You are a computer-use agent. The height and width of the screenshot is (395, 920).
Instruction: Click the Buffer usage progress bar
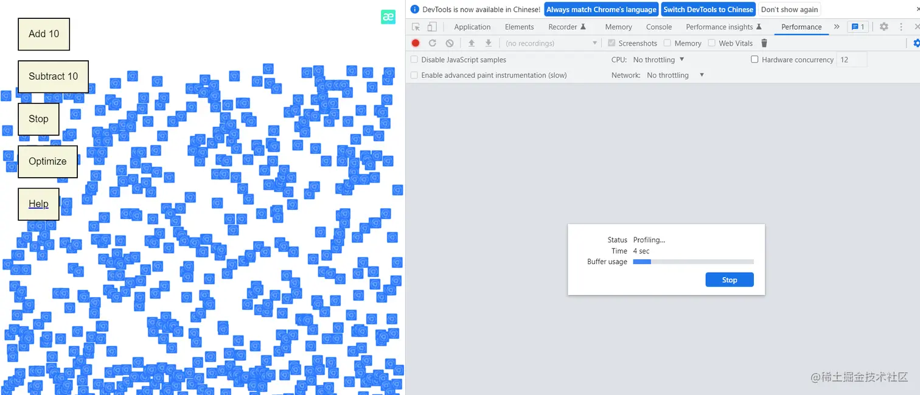coord(694,262)
